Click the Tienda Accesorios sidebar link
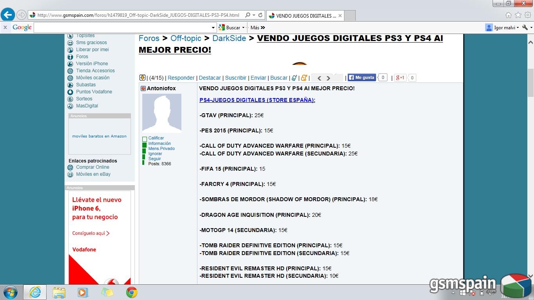534x300 pixels. 95,71
